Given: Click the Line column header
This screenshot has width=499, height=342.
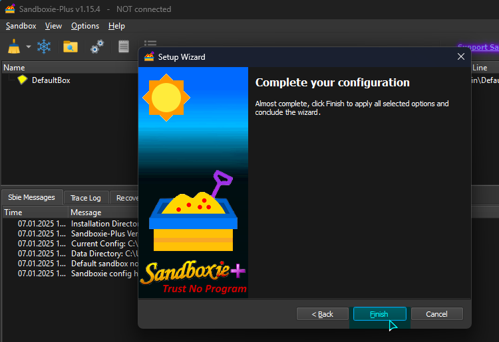Looking at the screenshot, I should [484, 68].
